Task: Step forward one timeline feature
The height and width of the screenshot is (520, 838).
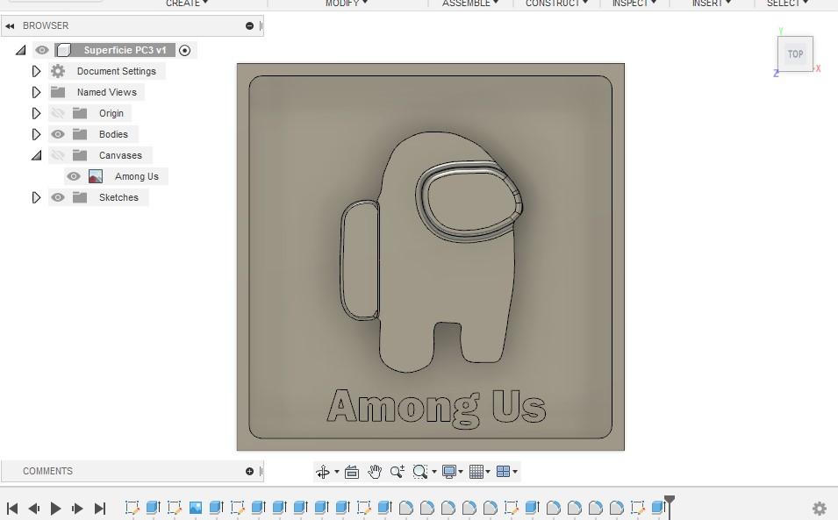Action: tap(77, 509)
